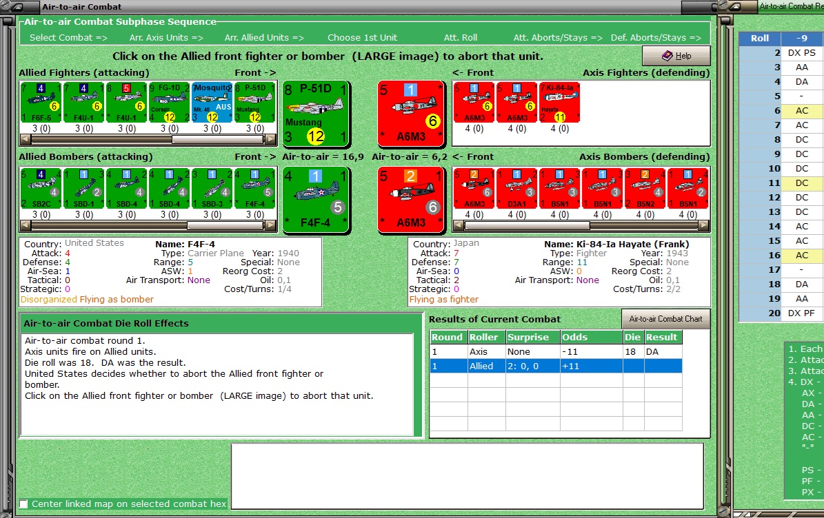Abort the large F4F-4 front bomber unit

point(316,200)
